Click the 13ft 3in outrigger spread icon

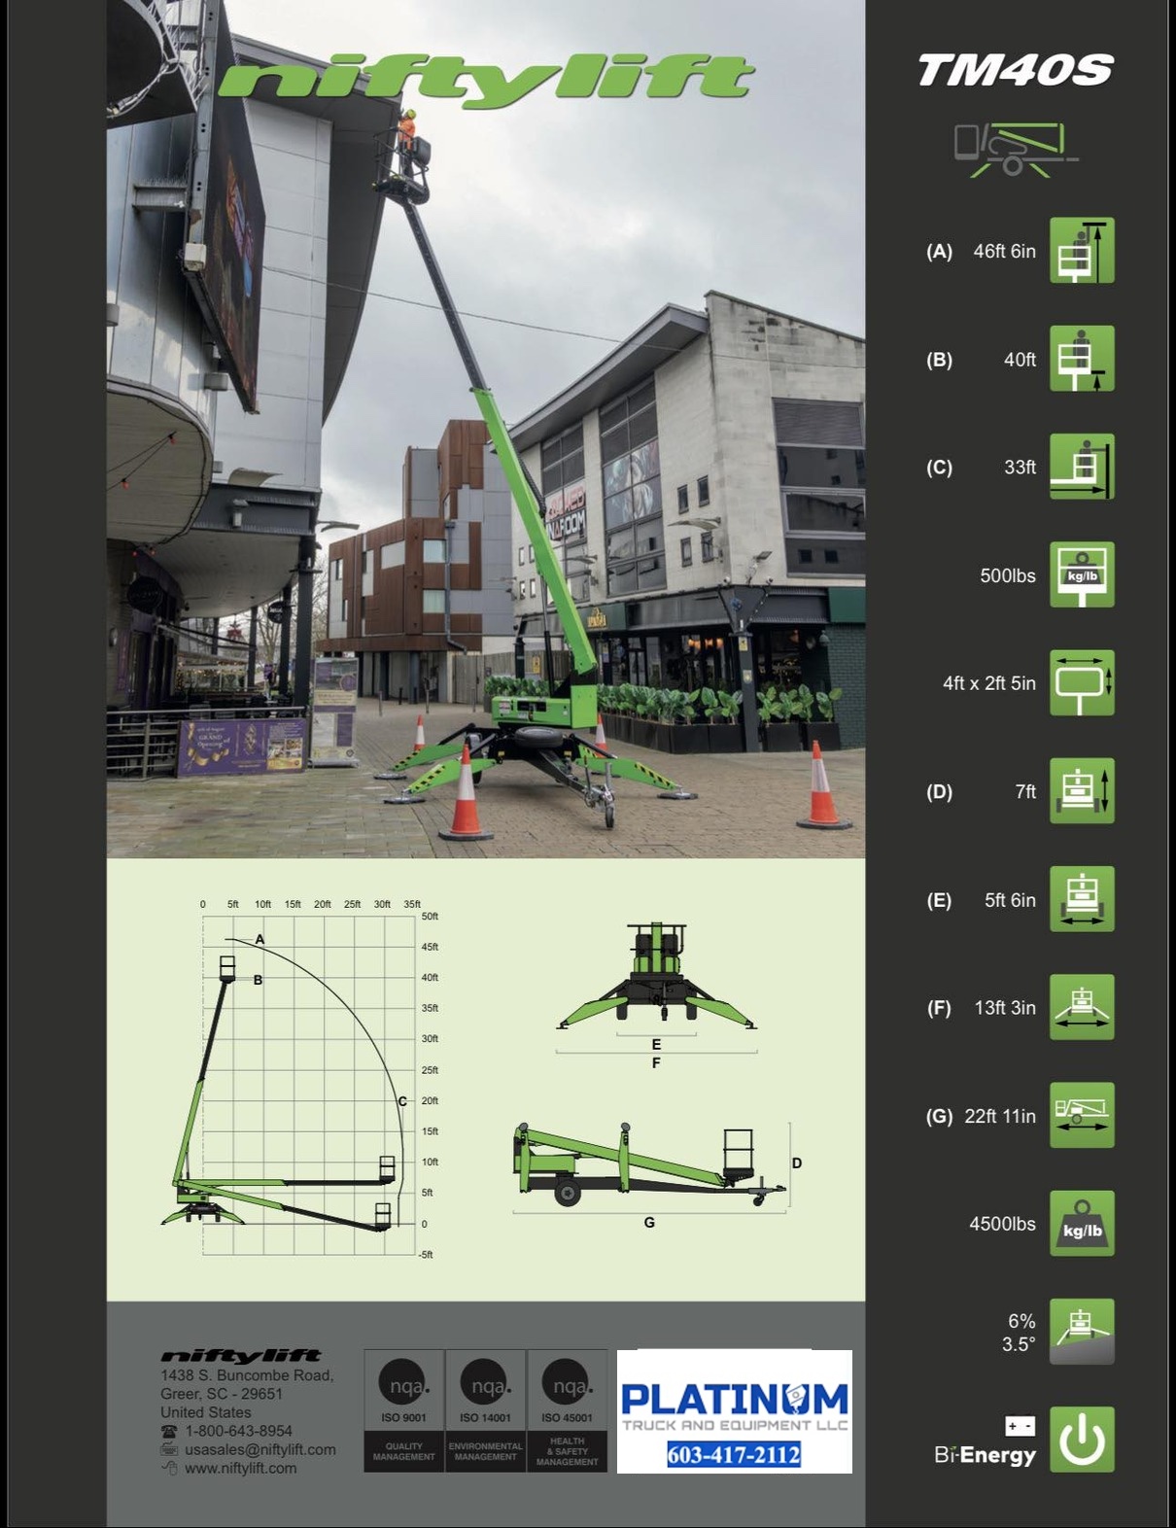(1082, 1008)
